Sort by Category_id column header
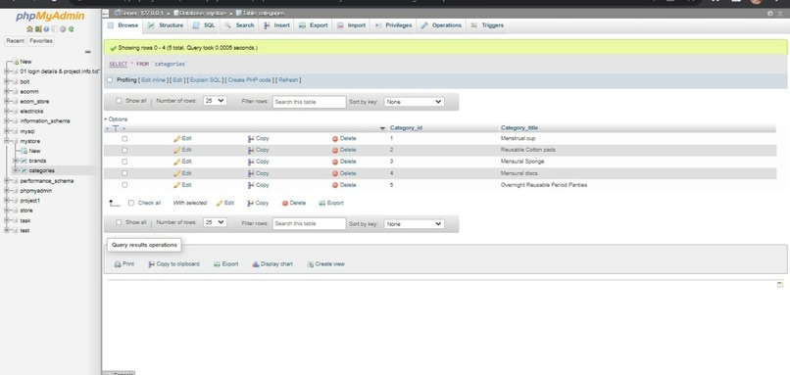Viewport: 790px width, 375px height. pyautogui.click(x=406, y=128)
